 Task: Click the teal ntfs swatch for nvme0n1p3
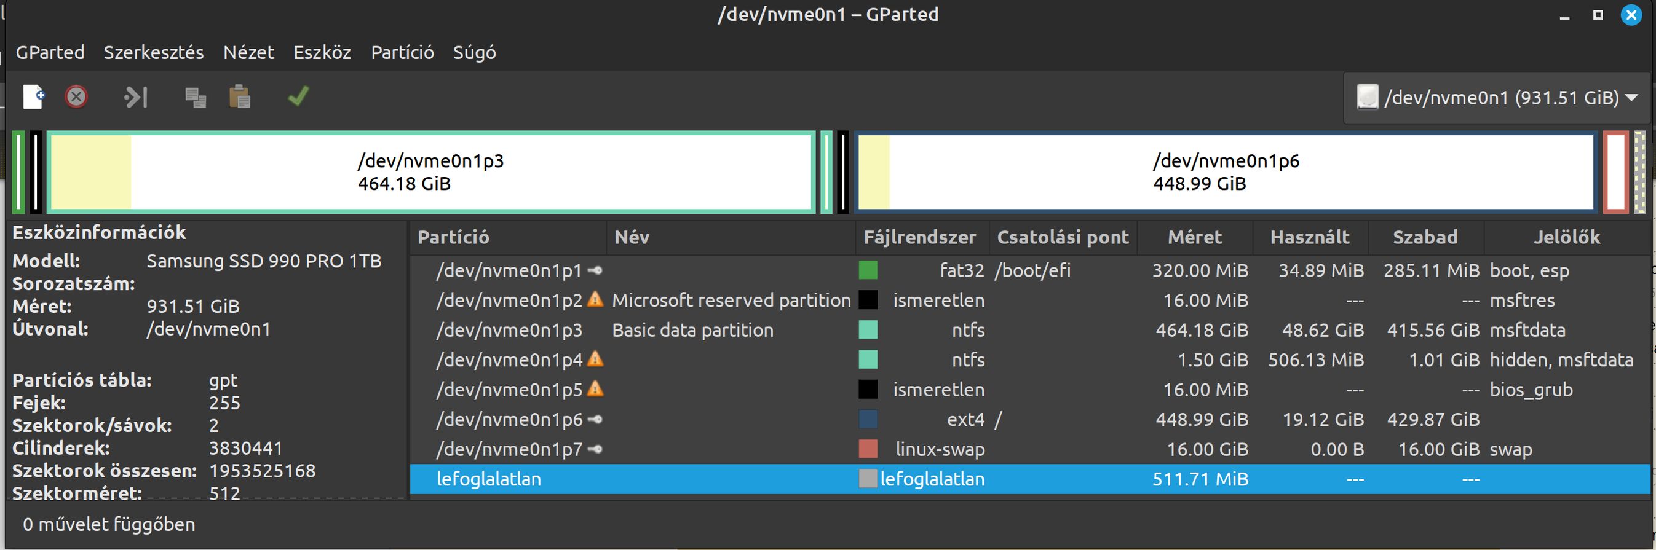click(868, 330)
